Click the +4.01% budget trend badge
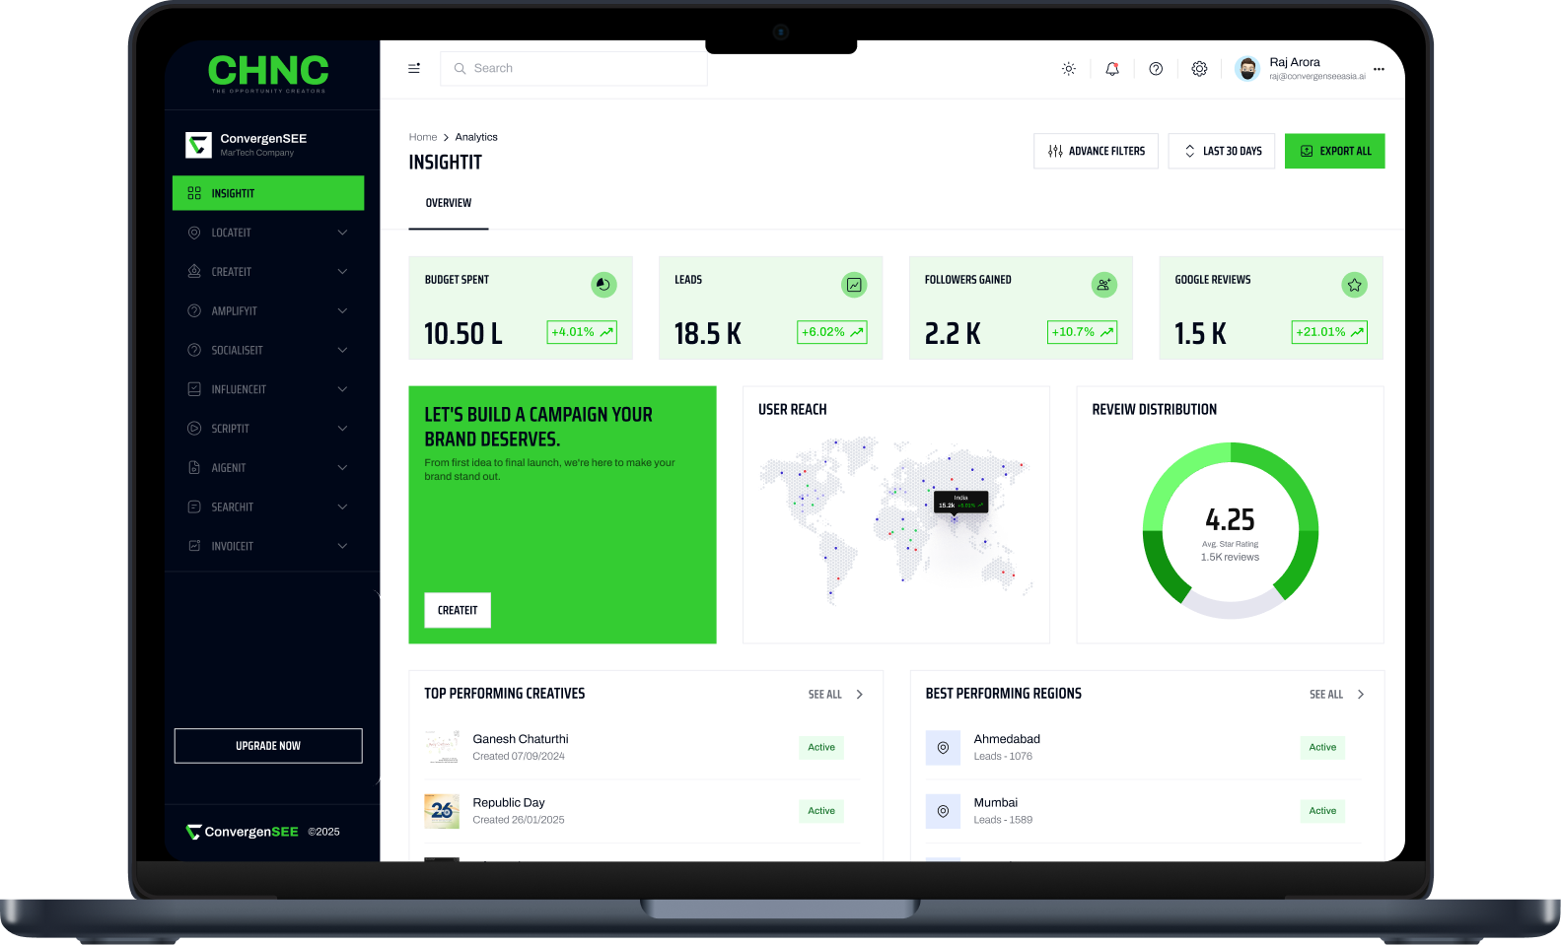The image size is (1561, 945). coord(582,332)
